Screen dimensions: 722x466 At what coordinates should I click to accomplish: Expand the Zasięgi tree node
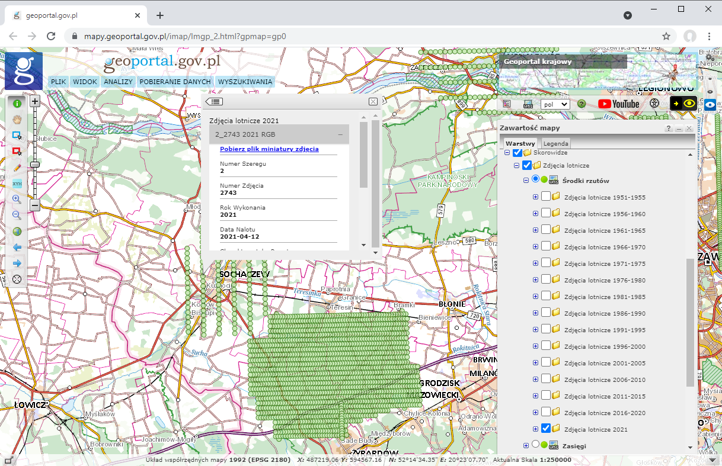tap(526, 445)
